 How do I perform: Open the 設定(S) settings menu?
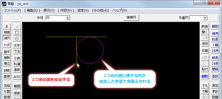coord(83,10)
